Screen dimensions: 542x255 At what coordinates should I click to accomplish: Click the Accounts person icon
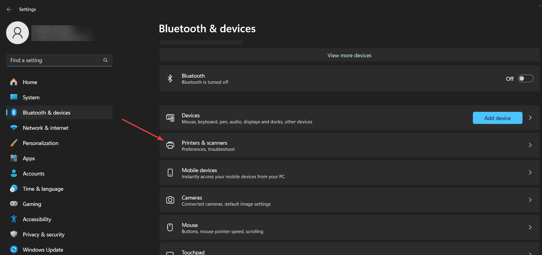click(14, 173)
